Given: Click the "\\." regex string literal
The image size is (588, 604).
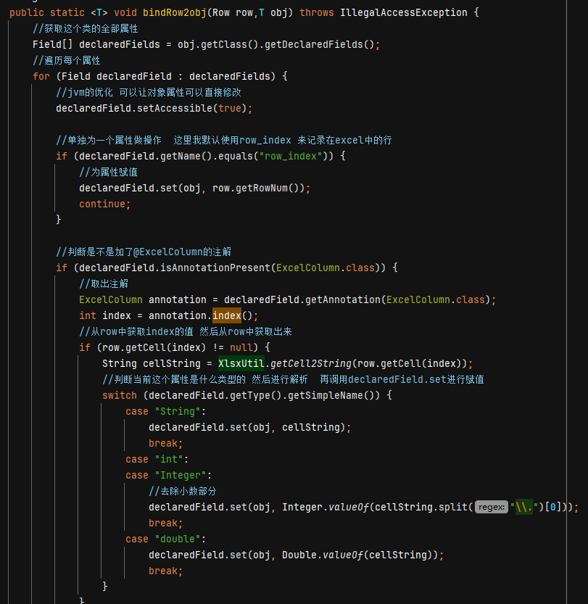Looking at the screenshot, I should pyautogui.click(x=523, y=508).
